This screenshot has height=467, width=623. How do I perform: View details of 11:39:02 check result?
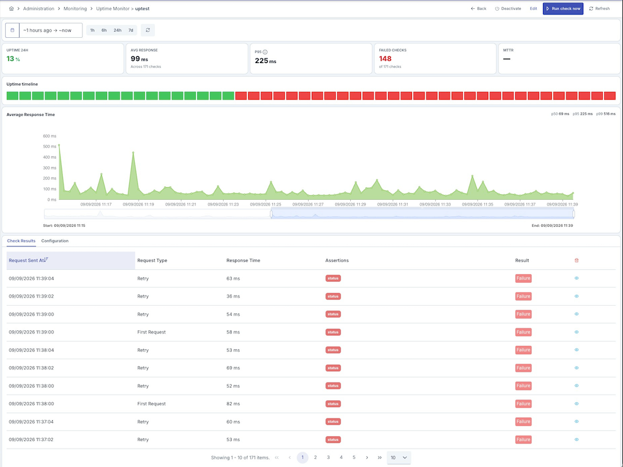pos(576,296)
